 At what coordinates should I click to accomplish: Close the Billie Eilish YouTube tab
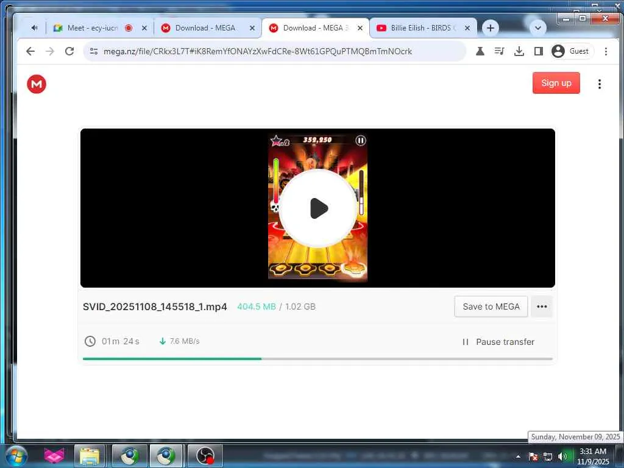467,28
